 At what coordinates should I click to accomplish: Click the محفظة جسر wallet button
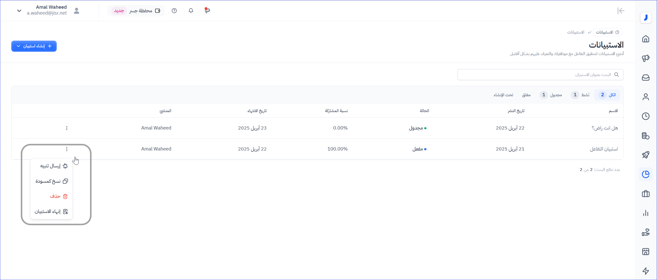[136, 11]
